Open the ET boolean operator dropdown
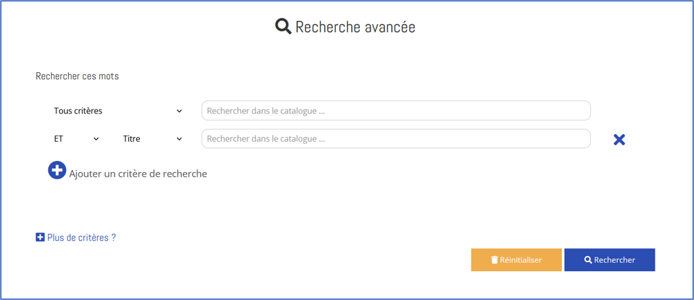 point(76,139)
